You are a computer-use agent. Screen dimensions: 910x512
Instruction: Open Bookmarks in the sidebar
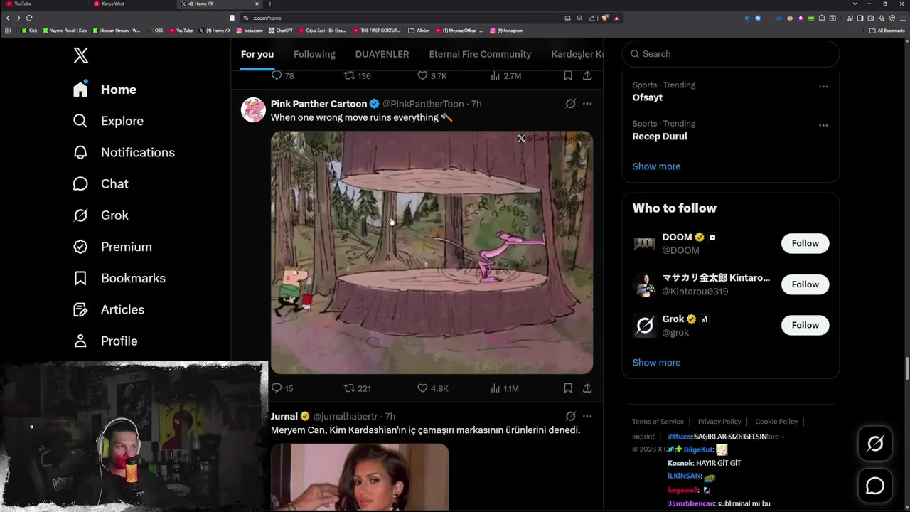(119, 278)
